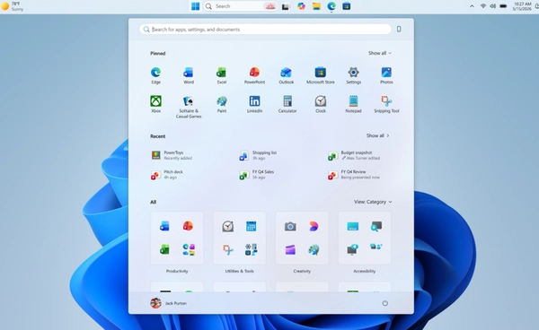Screen dimensions: 539x330
Task: Open the Settings pinned app
Action: coord(353,75)
